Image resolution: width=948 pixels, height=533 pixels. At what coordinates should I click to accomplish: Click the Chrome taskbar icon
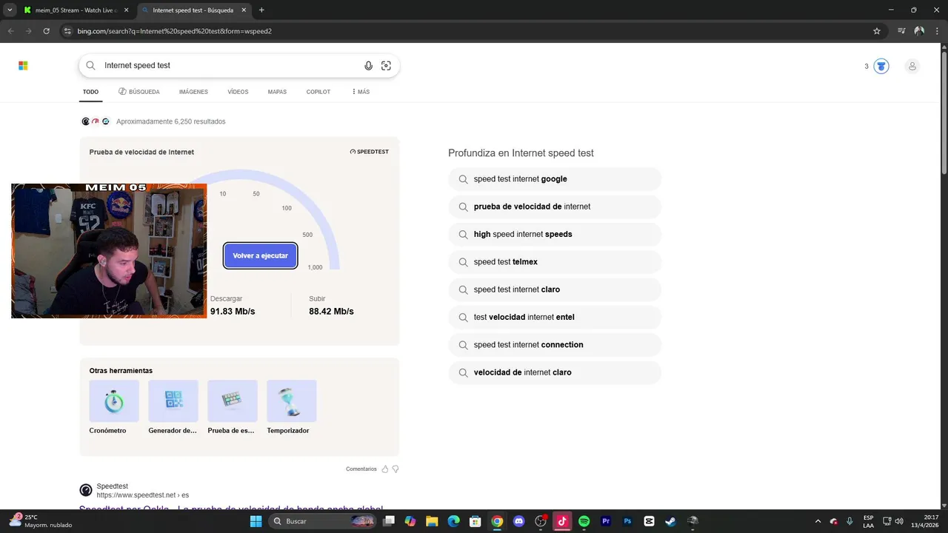pos(497,521)
